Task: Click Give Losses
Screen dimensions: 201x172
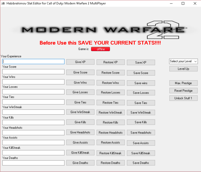Action: (x=80, y=92)
